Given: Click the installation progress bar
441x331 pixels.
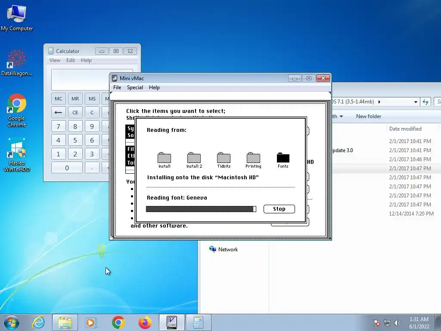Looking at the screenshot, I should coord(201,209).
